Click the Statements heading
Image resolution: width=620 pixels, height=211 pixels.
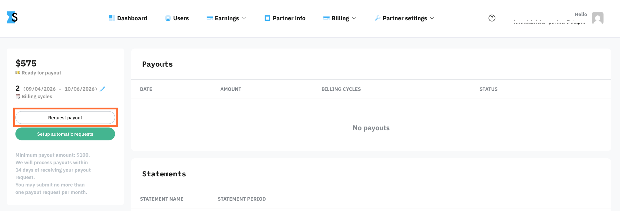click(164, 174)
